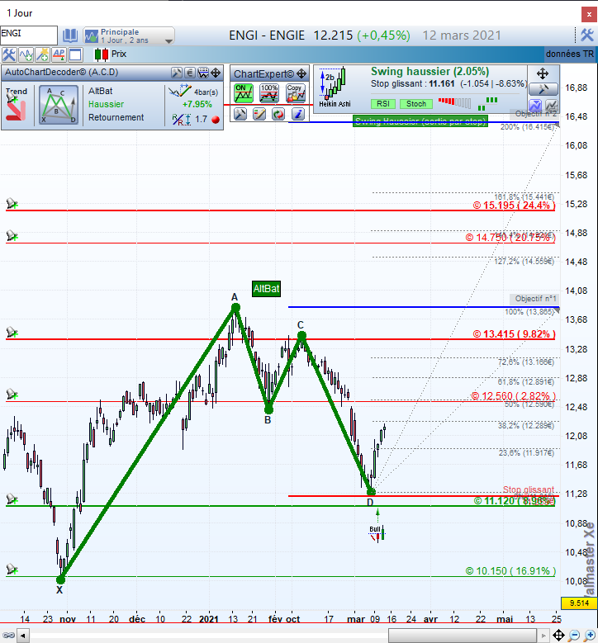Open the Prix candlestick settings icon
This screenshot has height=643, width=598.
click(x=102, y=54)
